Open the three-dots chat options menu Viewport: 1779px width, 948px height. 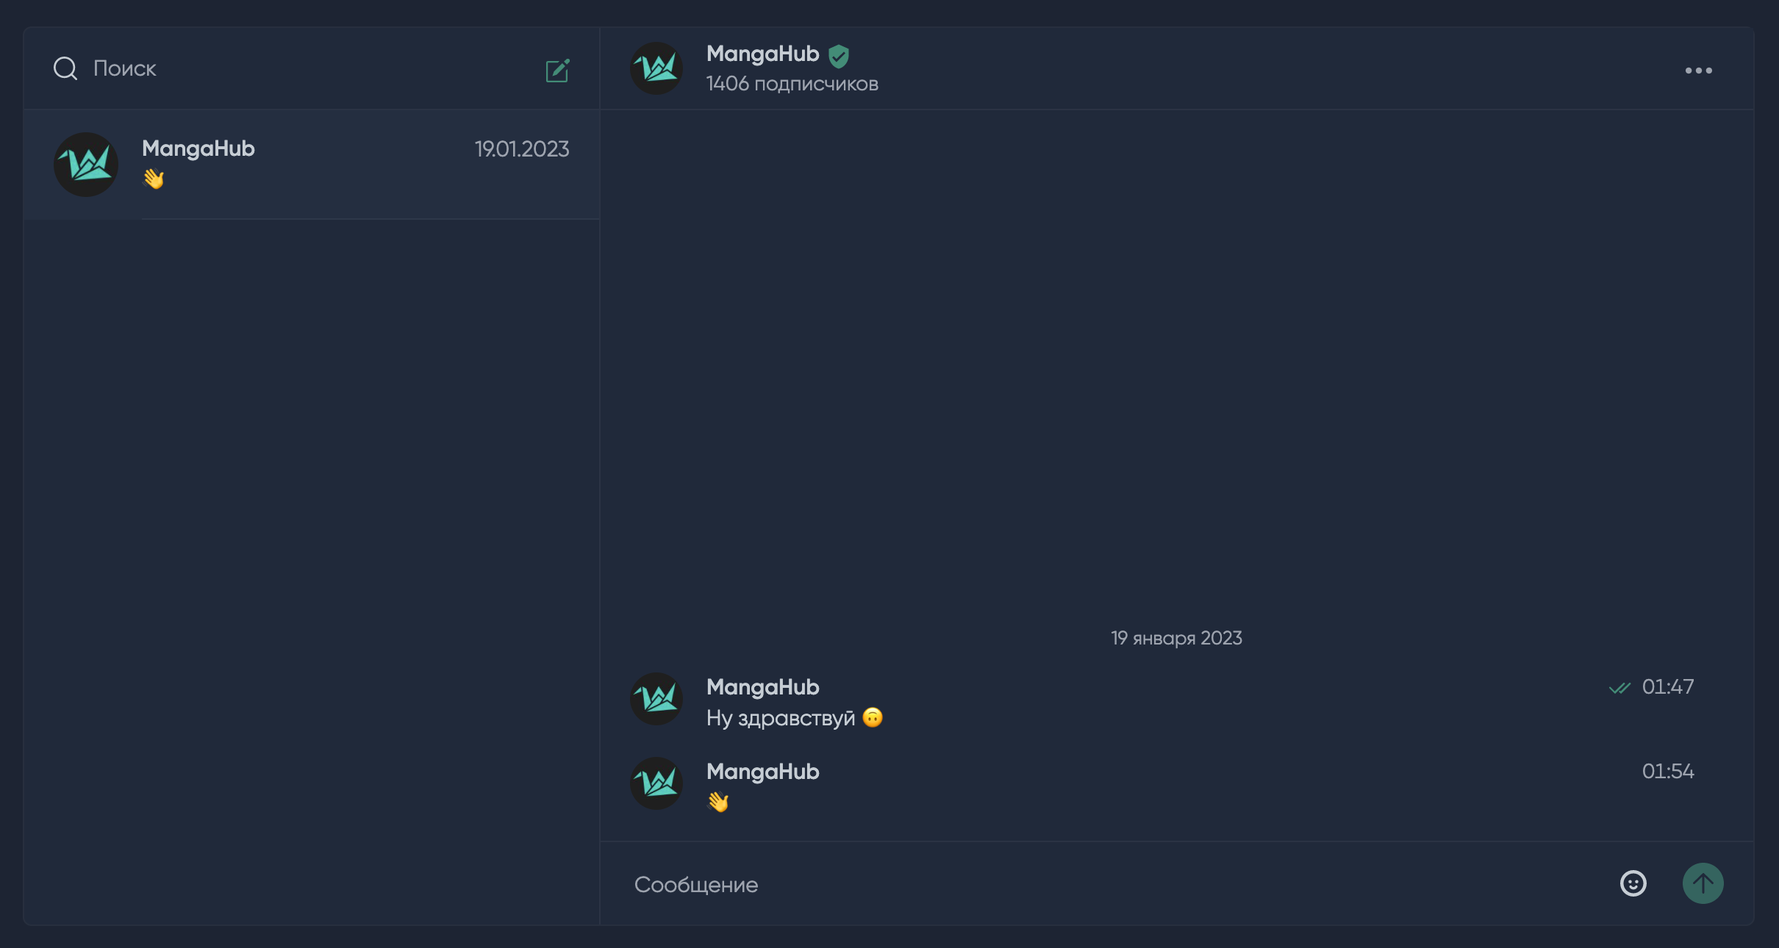1698,71
